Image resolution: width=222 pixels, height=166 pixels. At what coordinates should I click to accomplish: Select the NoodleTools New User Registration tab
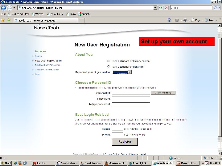point(46,21)
